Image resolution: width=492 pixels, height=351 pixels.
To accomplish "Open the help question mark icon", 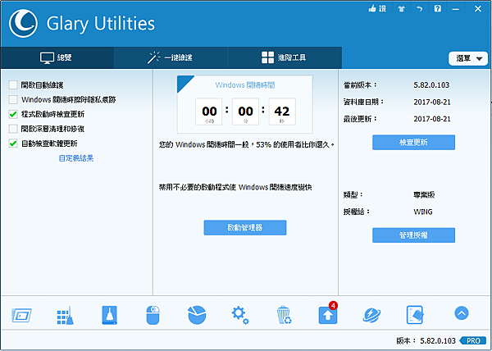I will click(x=438, y=8).
